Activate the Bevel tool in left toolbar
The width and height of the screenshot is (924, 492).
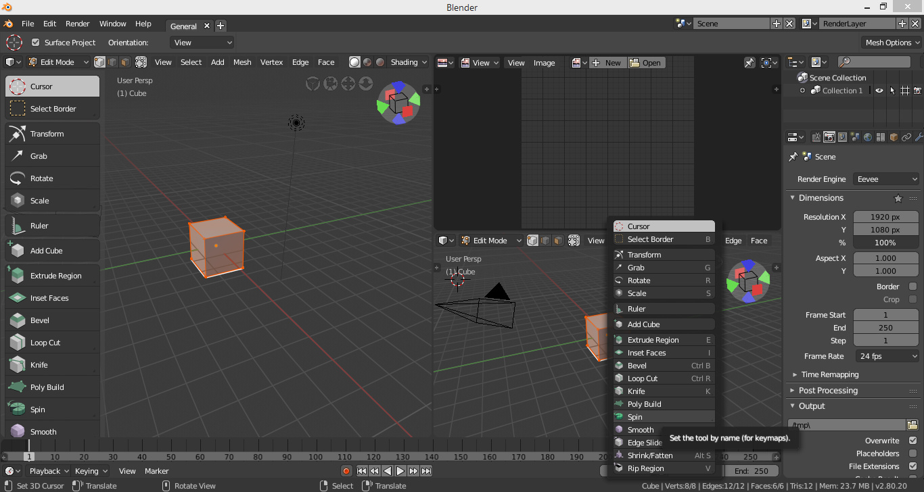click(53, 320)
